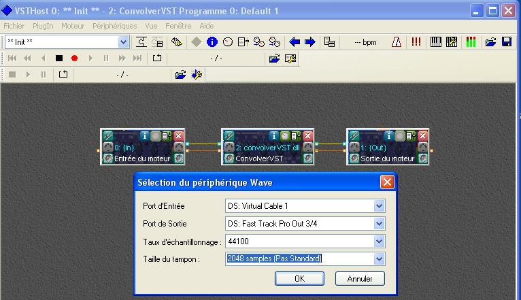This screenshot has width=521, height=300.
Task: Open MIDI file folder icon in third toolbar row
Action: (180, 74)
